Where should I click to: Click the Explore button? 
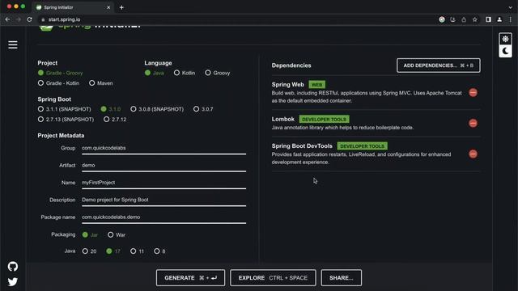273,278
